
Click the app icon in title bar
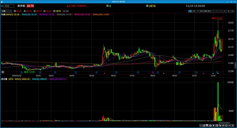[2, 2]
